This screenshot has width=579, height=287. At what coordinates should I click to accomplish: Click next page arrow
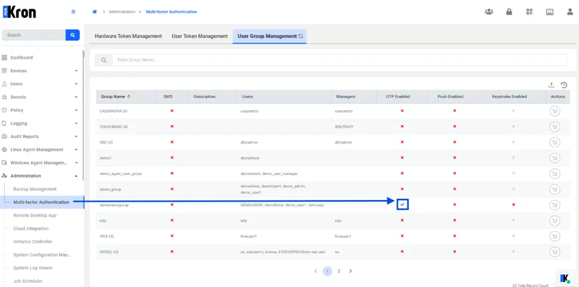pos(350,271)
